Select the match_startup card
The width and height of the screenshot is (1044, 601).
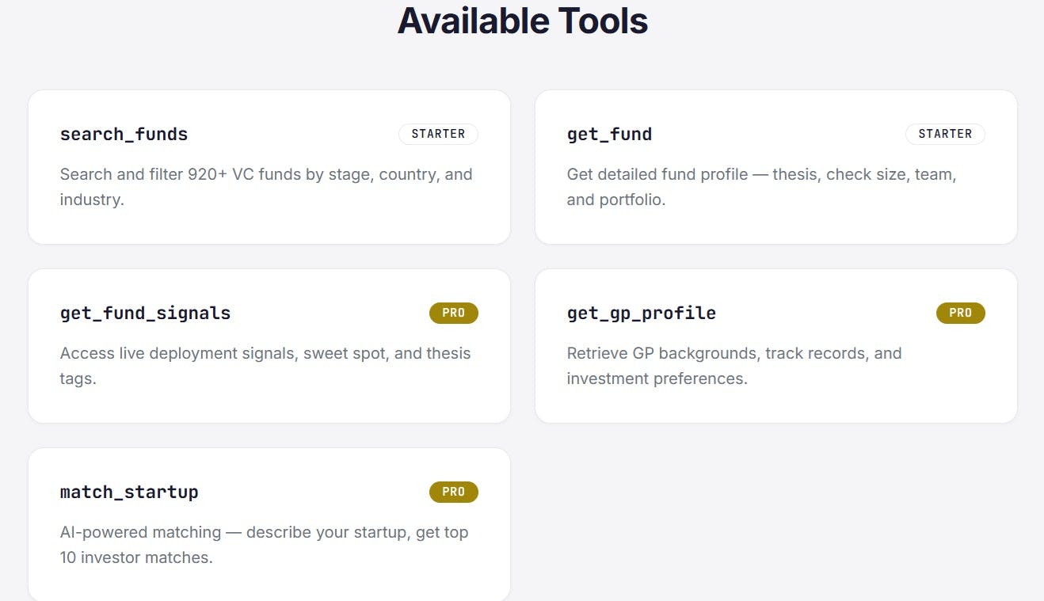pyautogui.click(x=269, y=524)
